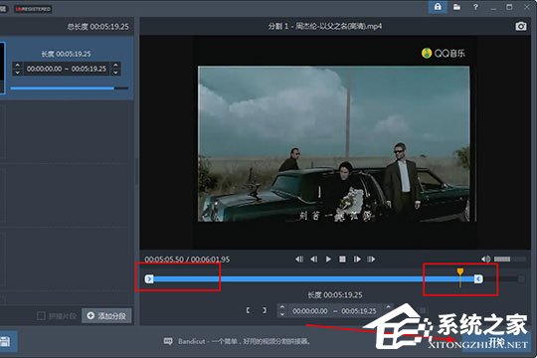Click the 长度 00:05:19.25 label under timeline
The image size is (537, 358).
click(335, 294)
